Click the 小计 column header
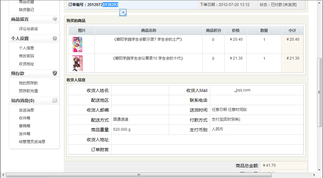The image size is (323, 178). click(292, 31)
